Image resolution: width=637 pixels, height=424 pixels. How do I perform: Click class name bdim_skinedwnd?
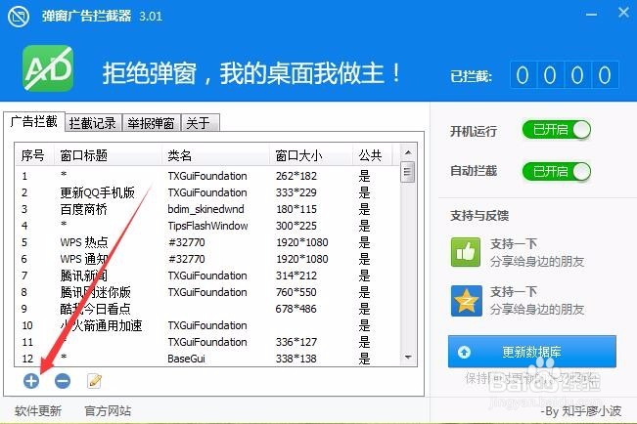pyautogui.click(x=205, y=209)
